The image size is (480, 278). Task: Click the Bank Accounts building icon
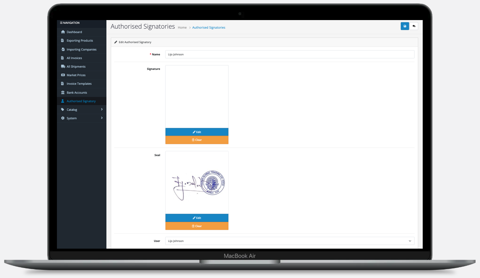coord(63,93)
